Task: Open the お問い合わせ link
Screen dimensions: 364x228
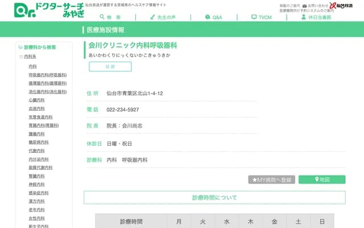Action: pos(318,6)
